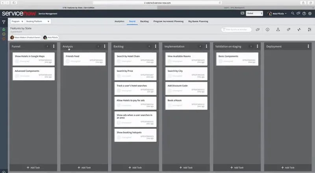Click the filter by title or number field
The height and width of the screenshot is (173, 315).
236,30
